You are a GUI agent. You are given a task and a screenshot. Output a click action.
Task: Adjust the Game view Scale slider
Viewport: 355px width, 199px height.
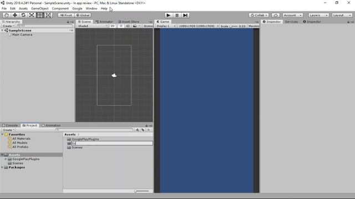[x=233, y=26]
